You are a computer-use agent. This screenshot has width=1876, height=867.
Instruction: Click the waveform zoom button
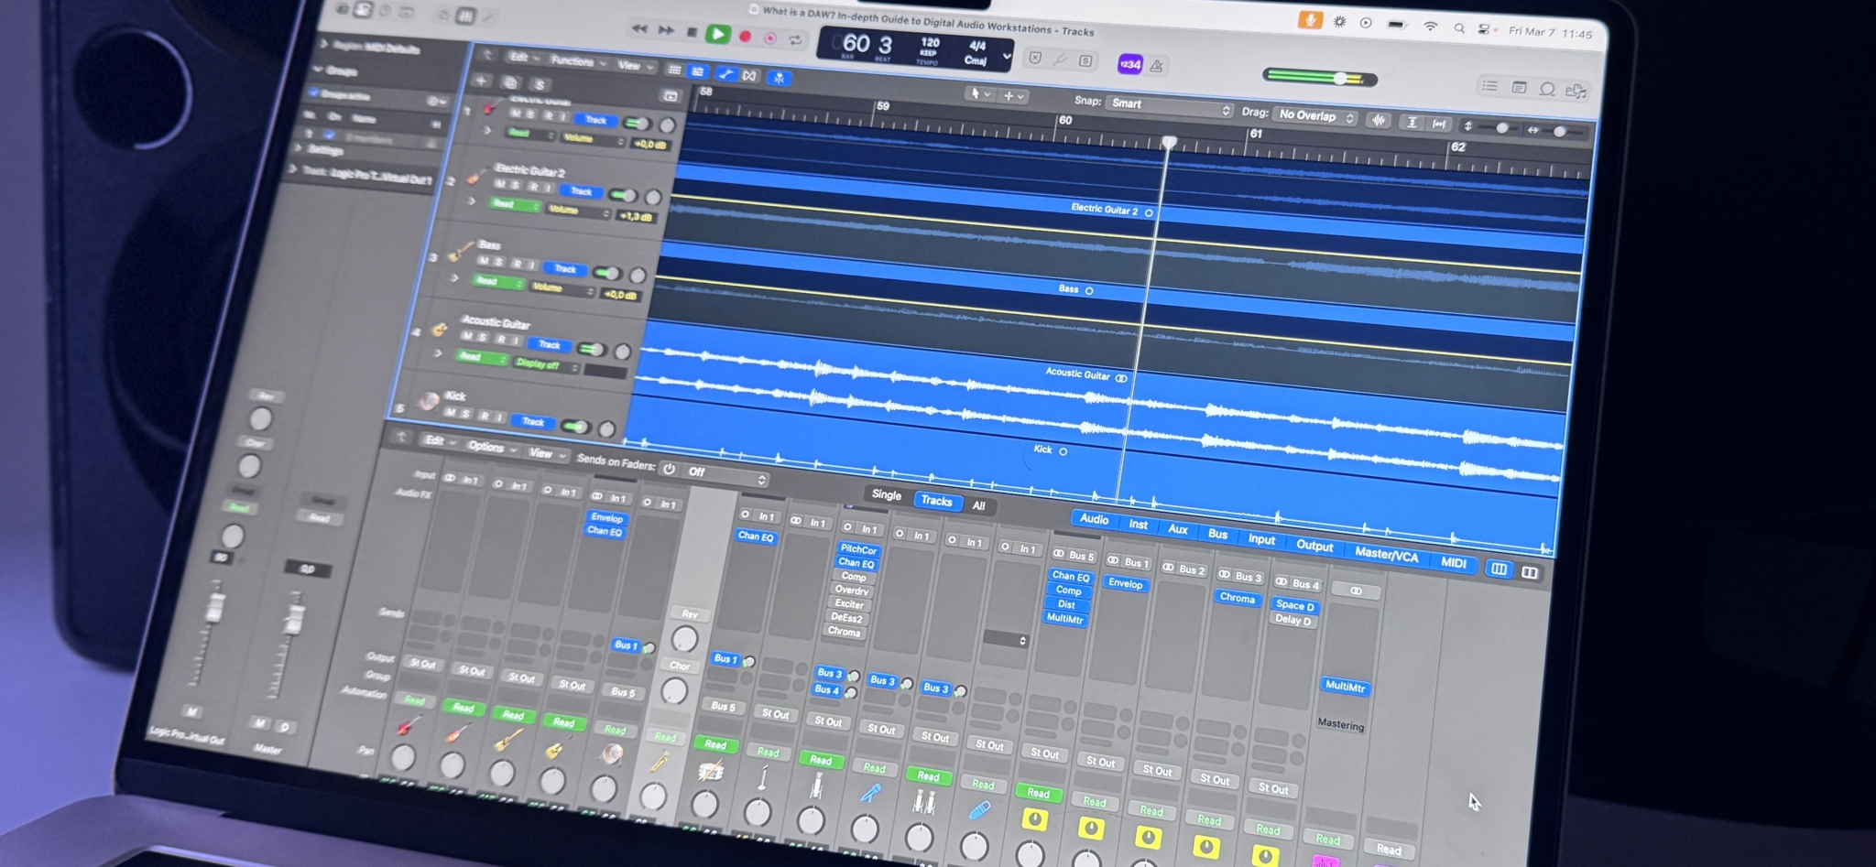(x=1379, y=120)
